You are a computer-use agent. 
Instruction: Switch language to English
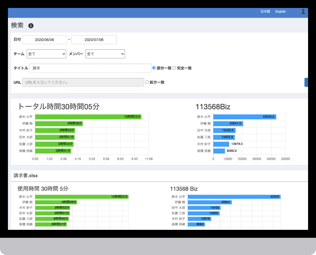[x=280, y=12]
